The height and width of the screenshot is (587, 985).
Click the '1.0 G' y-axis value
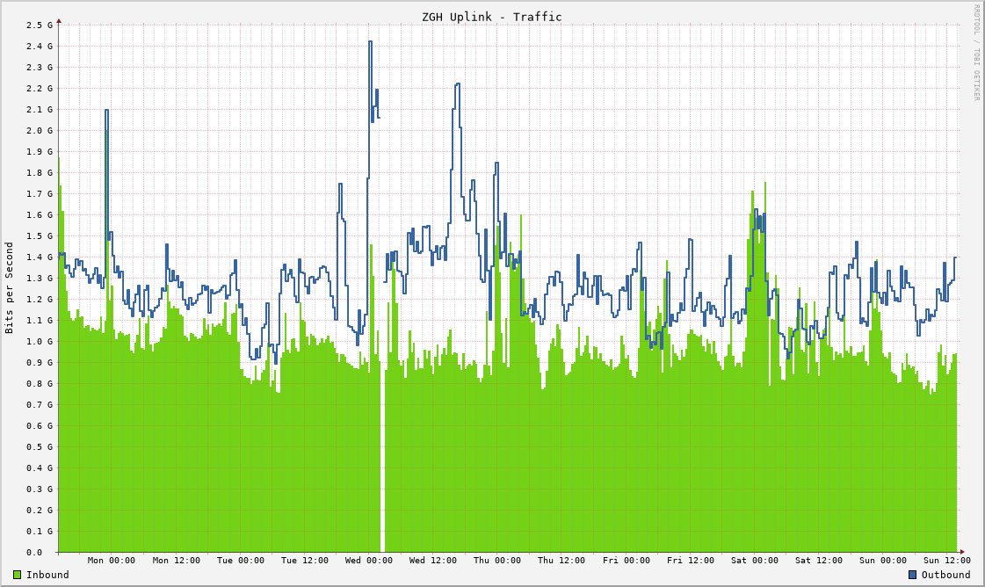(x=40, y=341)
